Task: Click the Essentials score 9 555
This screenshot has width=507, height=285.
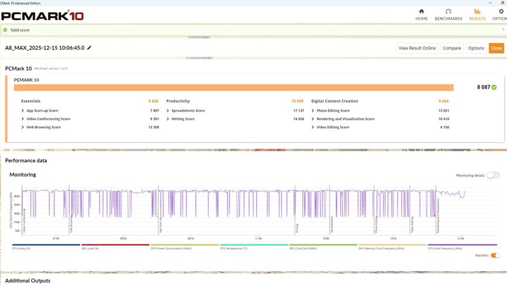Action: pos(153,101)
